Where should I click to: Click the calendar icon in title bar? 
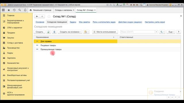point(127,5)
